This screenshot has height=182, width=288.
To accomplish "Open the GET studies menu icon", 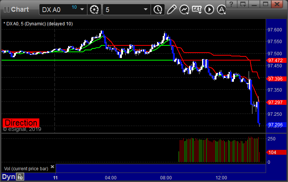I will (197, 9).
